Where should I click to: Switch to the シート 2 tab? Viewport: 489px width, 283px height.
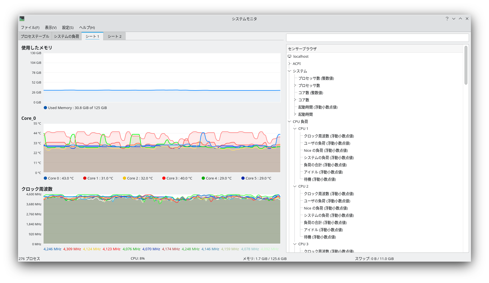point(114,36)
